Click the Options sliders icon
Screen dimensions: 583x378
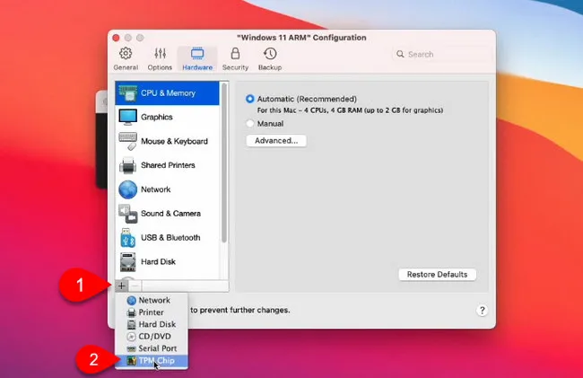pyautogui.click(x=161, y=54)
